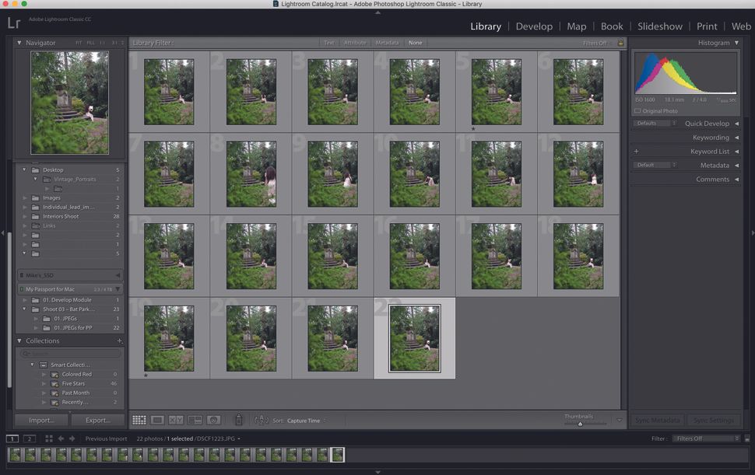Select the Grid view icon
The height and width of the screenshot is (475, 755).
pos(139,420)
